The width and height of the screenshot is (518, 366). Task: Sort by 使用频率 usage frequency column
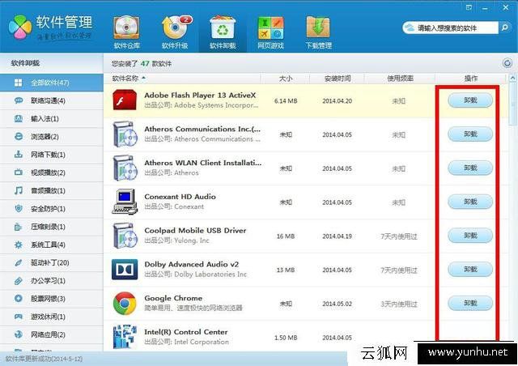coord(400,79)
